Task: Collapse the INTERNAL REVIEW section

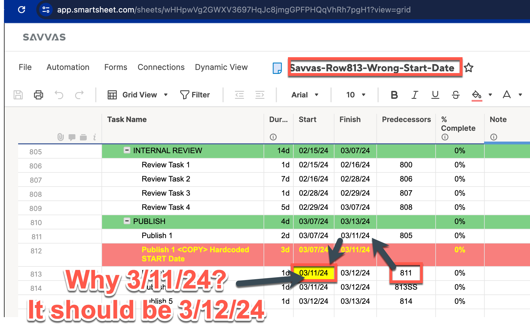Action: pos(127,150)
